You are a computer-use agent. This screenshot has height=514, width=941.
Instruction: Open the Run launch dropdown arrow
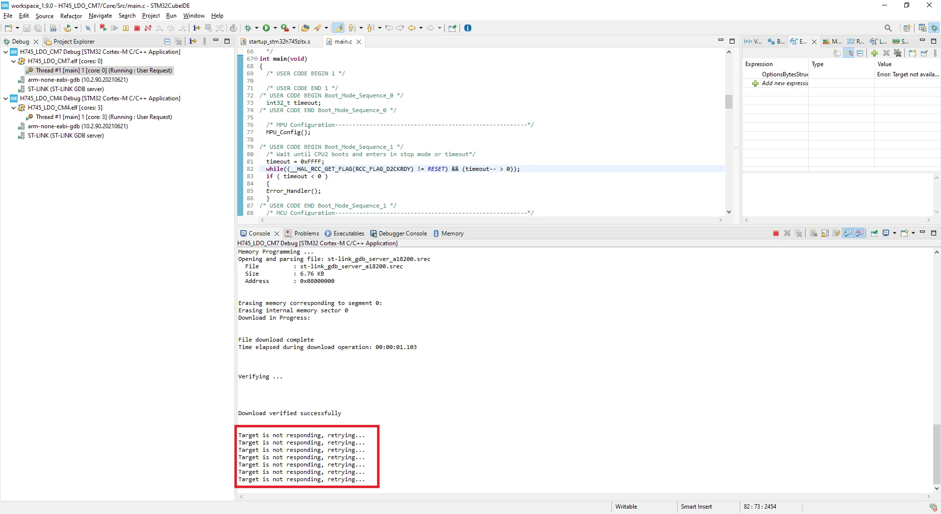point(275,28)
